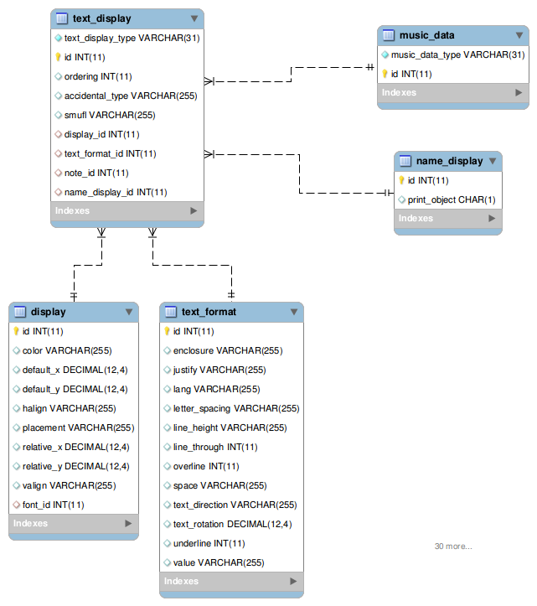Click the font_id foreign key diamond icon
Image resolution: width=537 pixels, height=606 pixels.
(16, 505)
